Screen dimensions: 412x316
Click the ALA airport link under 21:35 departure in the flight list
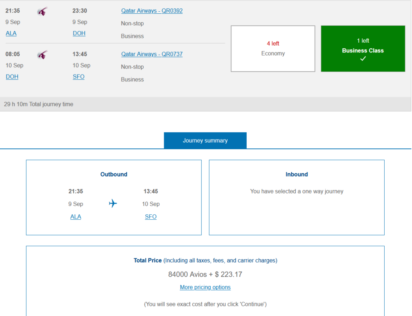tap(11, 33)
